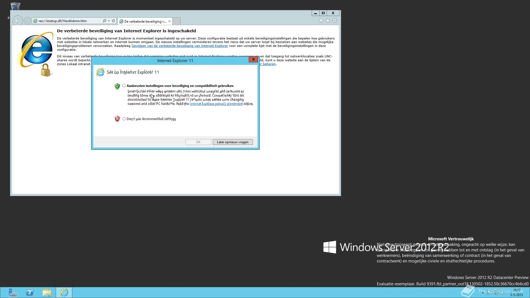The width and height of the screenshot is (530, 298).
Task: Open the Tools gear icon
Action: 335,21
